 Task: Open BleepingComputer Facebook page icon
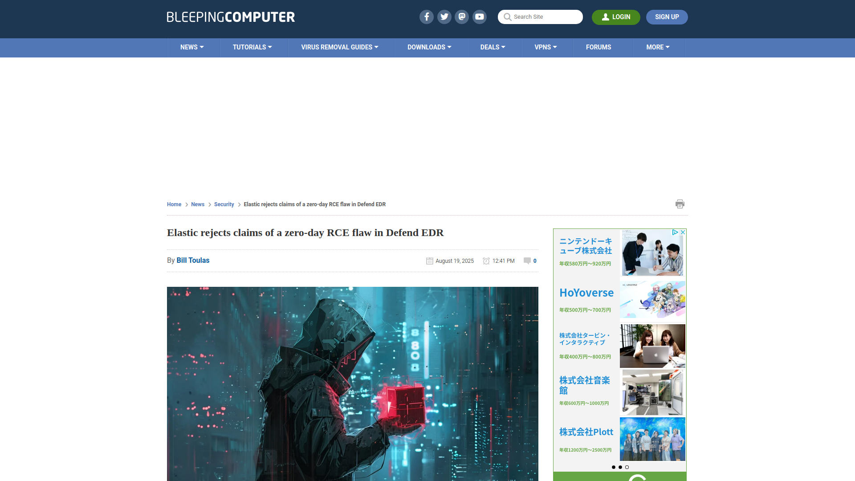tap(426, 17)
